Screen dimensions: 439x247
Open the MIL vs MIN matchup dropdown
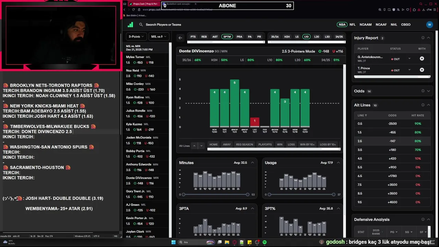coord(159,37)
